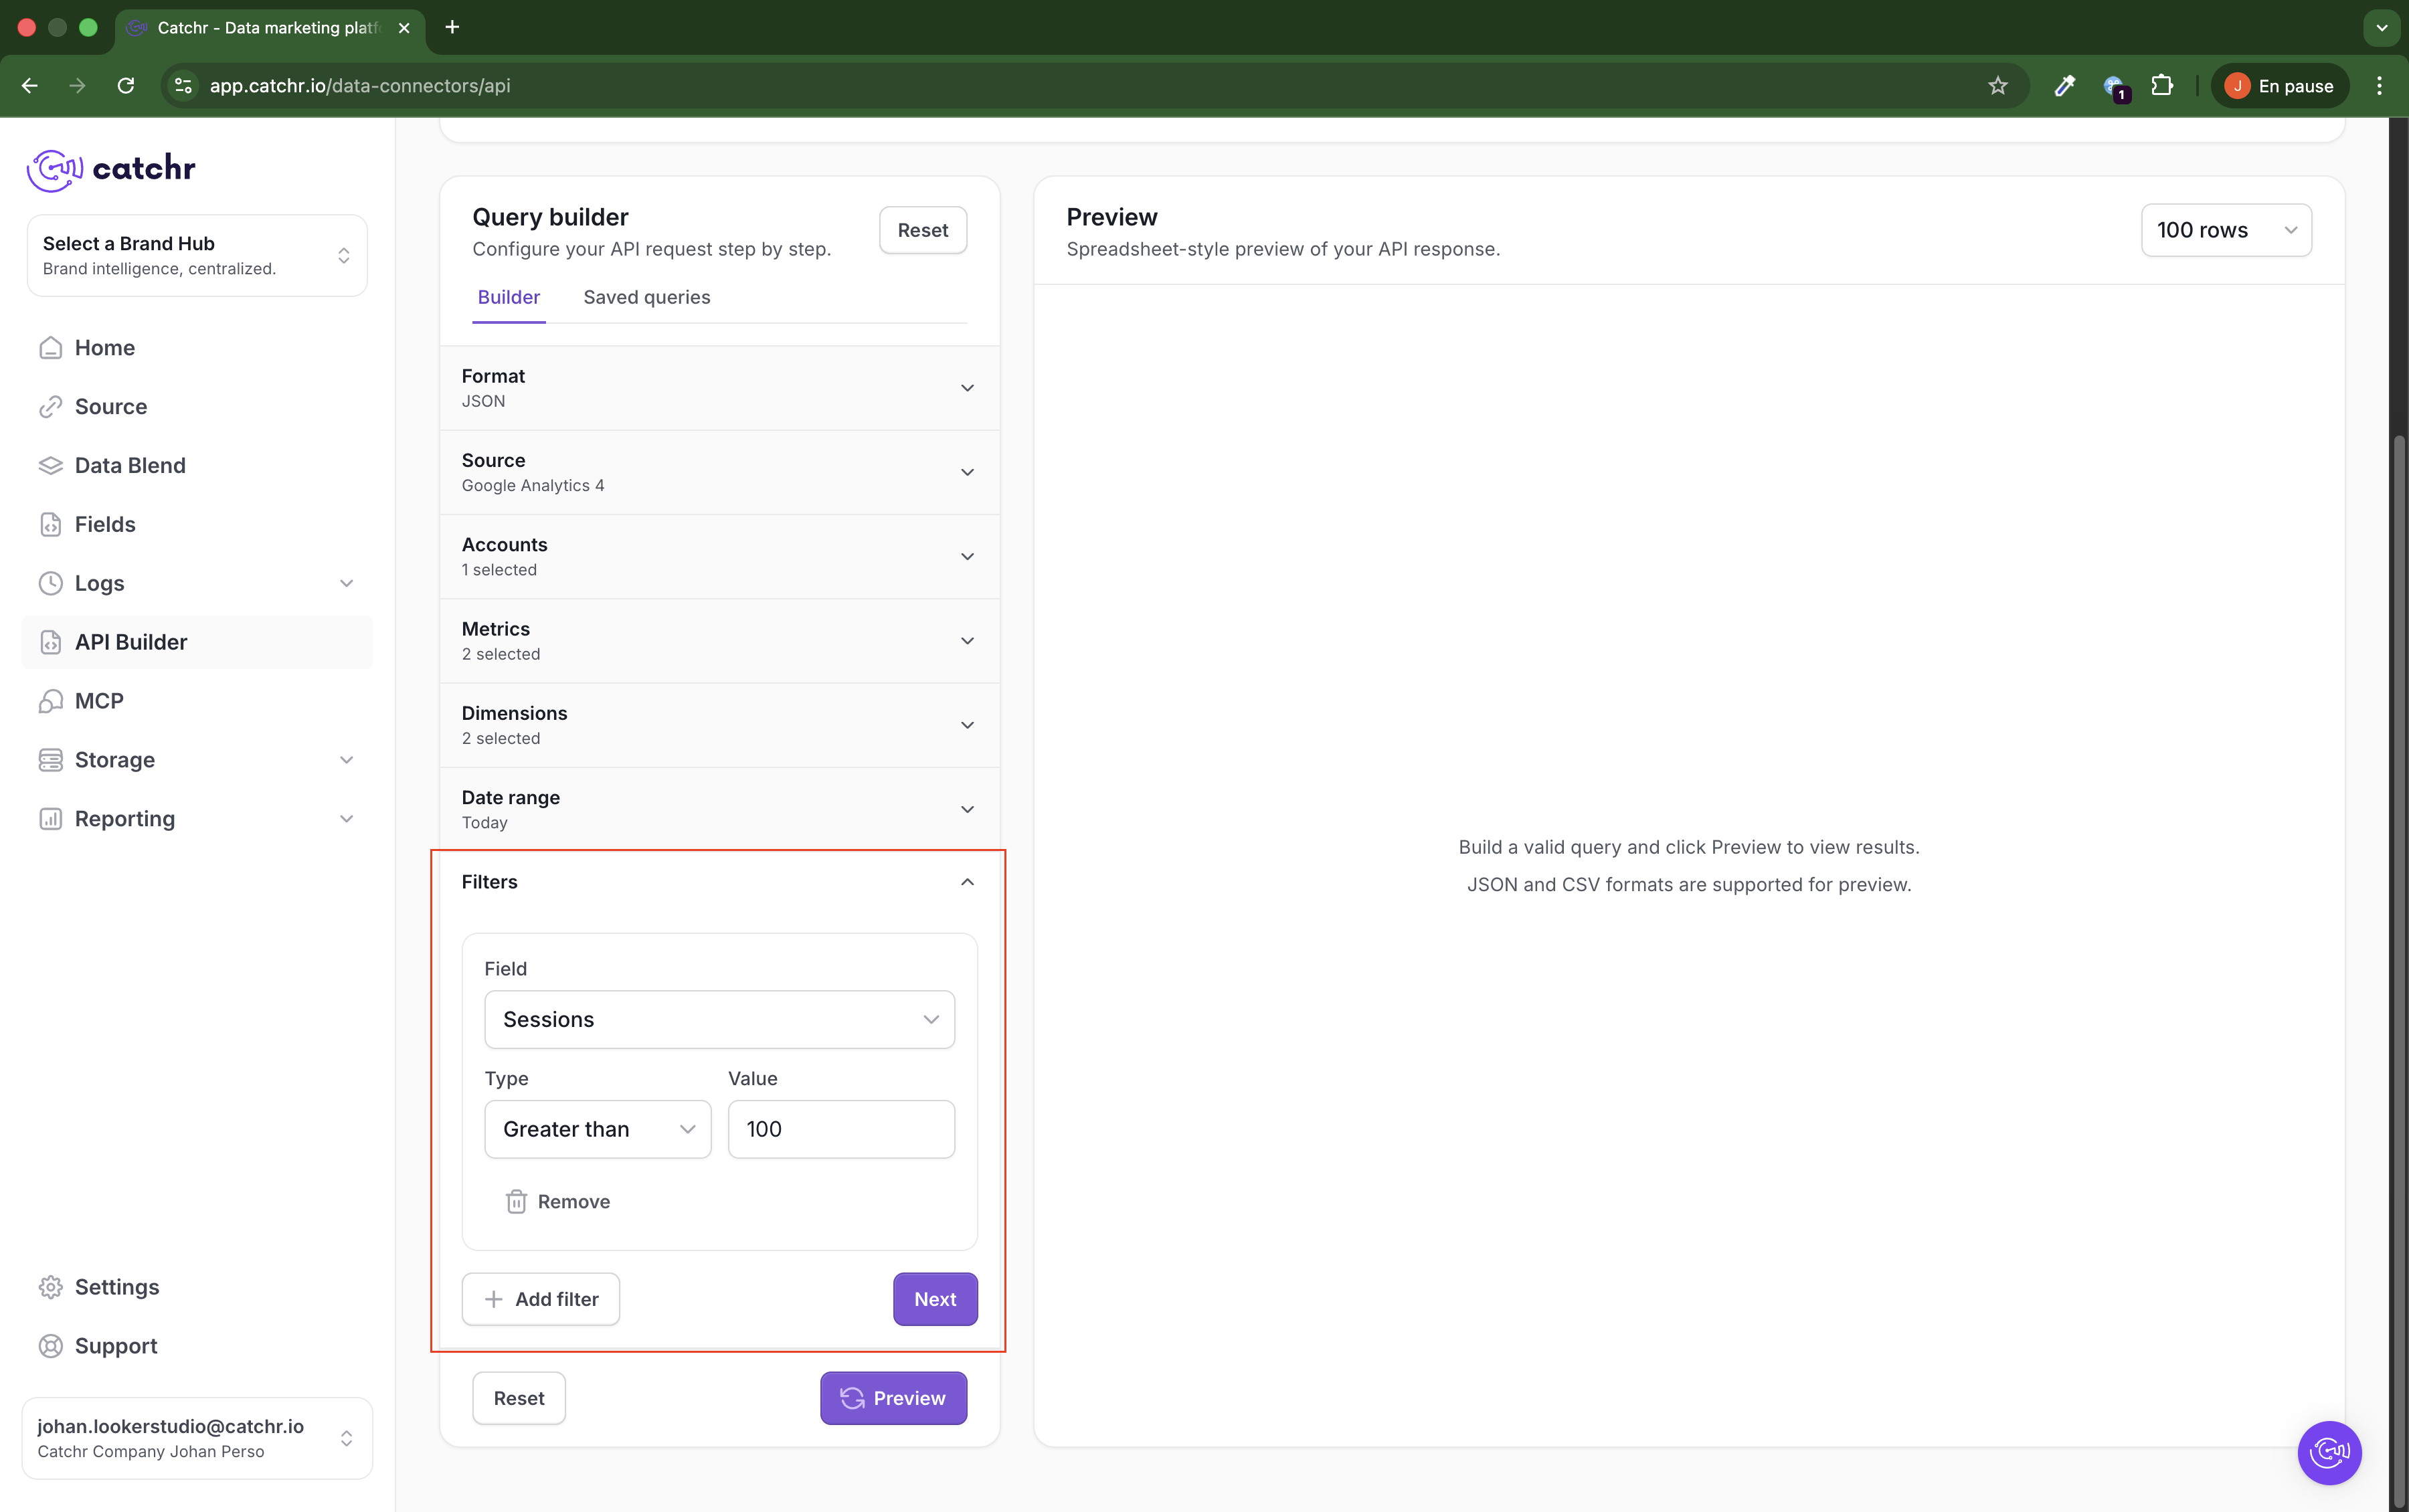This screenshot has height=1512, width=2409.
Task: Switch to Saved queries tab
Action: coord(646,297)
